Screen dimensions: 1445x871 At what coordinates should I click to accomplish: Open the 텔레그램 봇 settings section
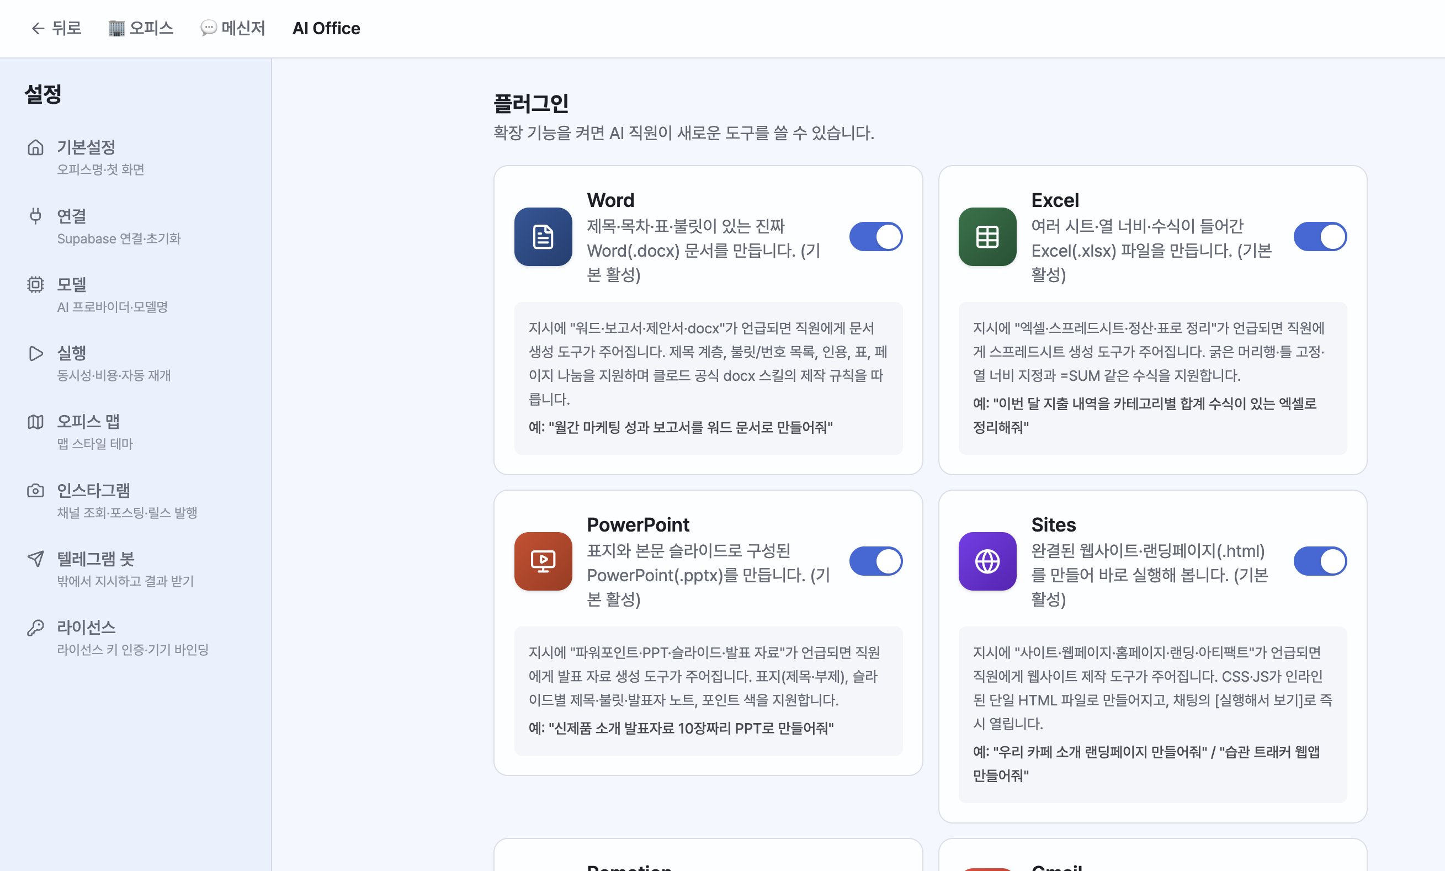click(x=135, y=569)
